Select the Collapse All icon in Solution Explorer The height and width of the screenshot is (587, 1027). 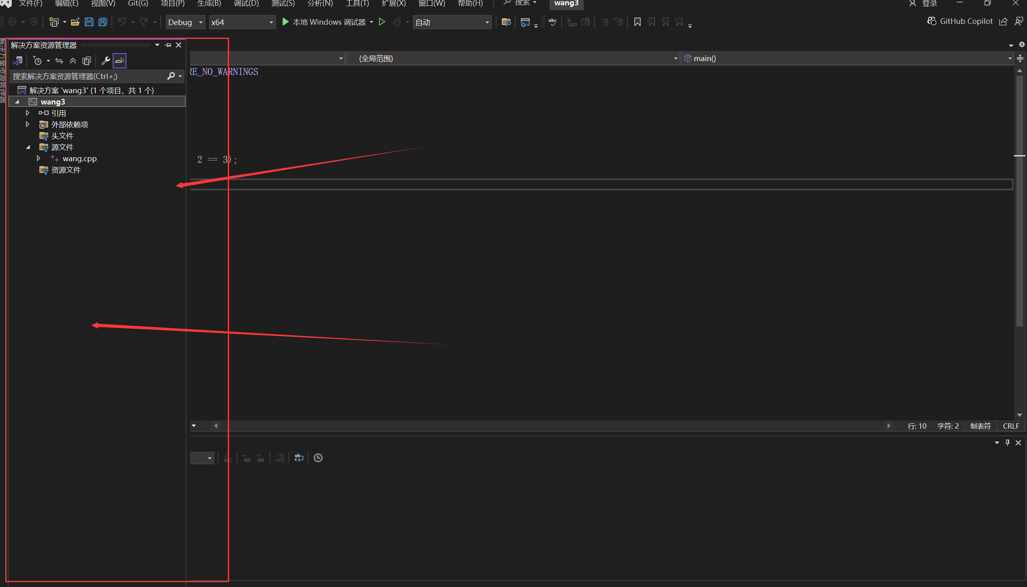(73, 61)
